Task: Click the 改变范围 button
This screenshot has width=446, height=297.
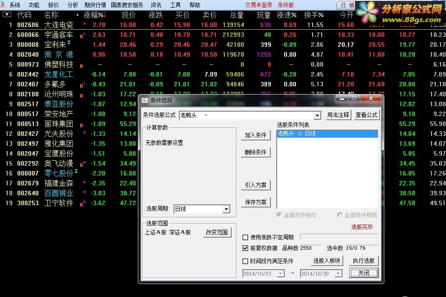Action: pyautogui.click(x=217, y=232)
